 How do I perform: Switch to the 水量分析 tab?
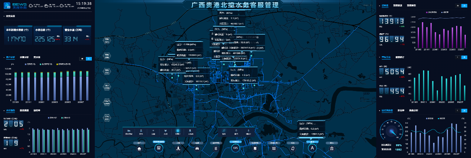pyautogui.click(x=24, y=57)
